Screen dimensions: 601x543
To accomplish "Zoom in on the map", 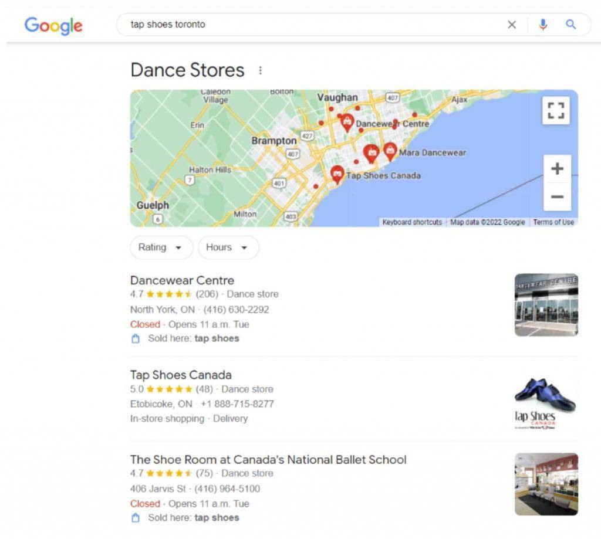I will click(x=557, y=169).
